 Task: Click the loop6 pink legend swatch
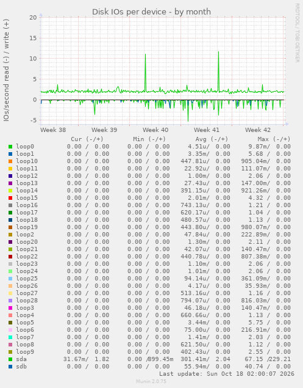click(x=10, y=330)
